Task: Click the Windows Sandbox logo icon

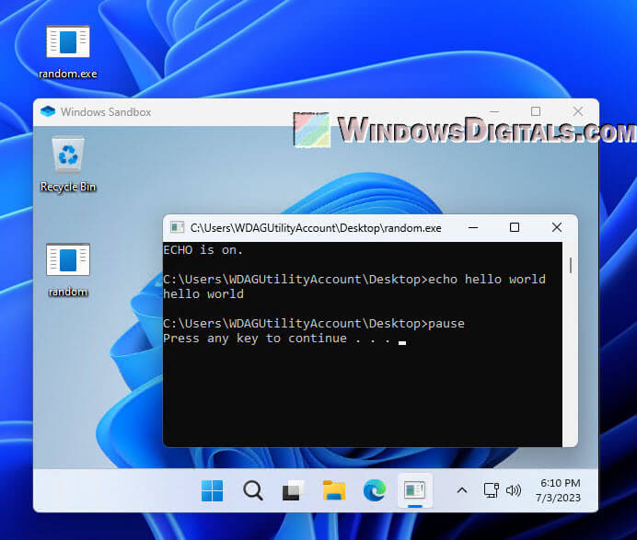Action: [48, 111]
